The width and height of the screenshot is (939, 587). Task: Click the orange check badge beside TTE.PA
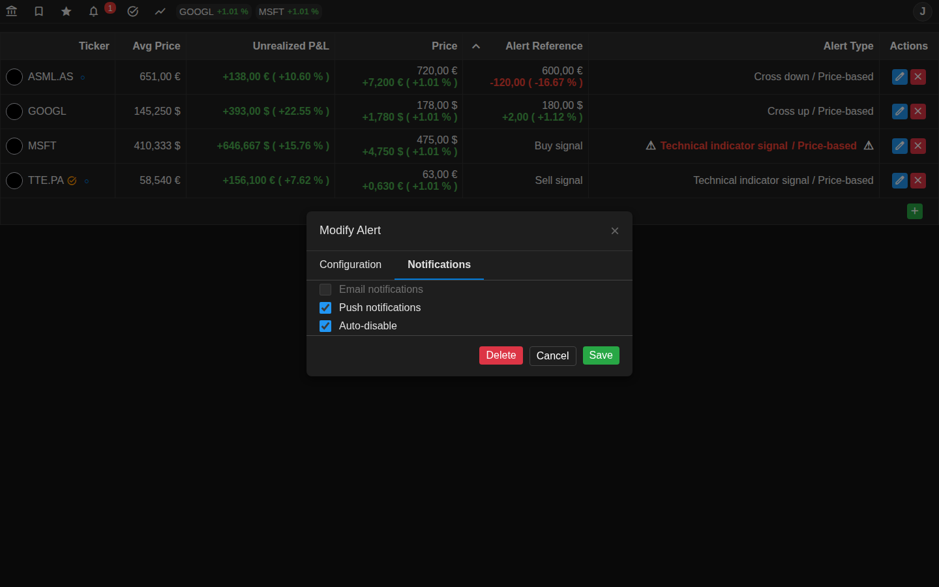[x=72, y=181]
